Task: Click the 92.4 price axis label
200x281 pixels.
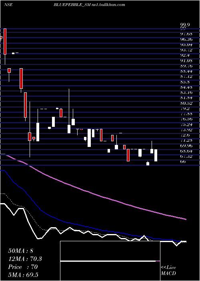Action: pyautogui.click(x=185, y=55)
